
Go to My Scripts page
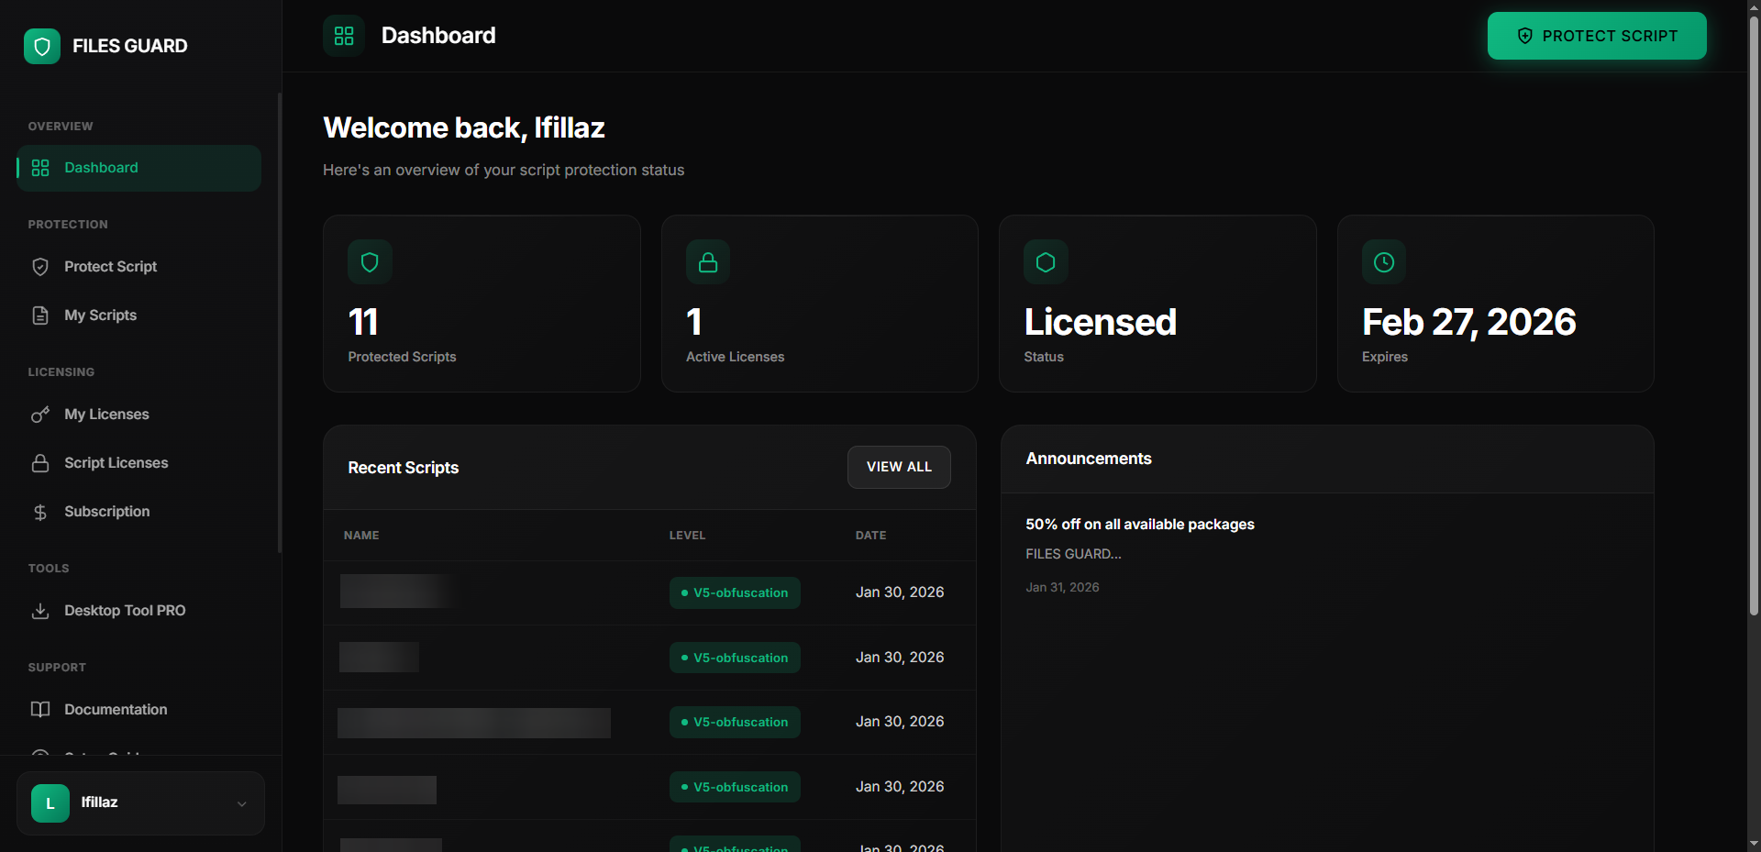(x=100, y=315)
